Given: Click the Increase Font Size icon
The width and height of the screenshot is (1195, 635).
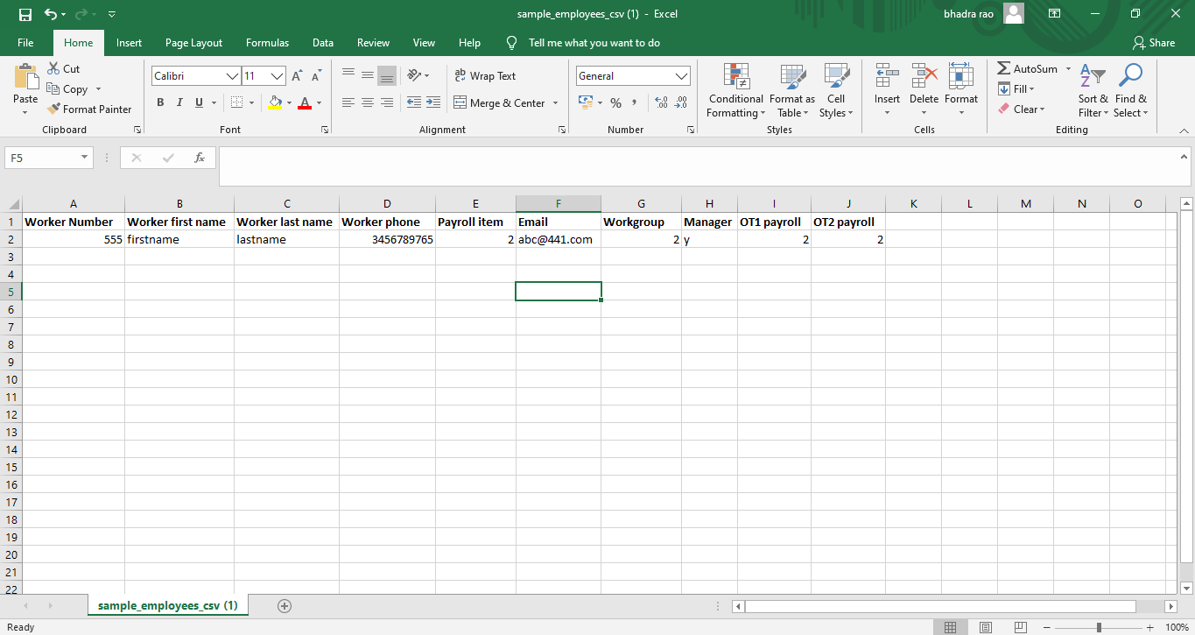Looking at the screenshot, I should pos(297,76).
